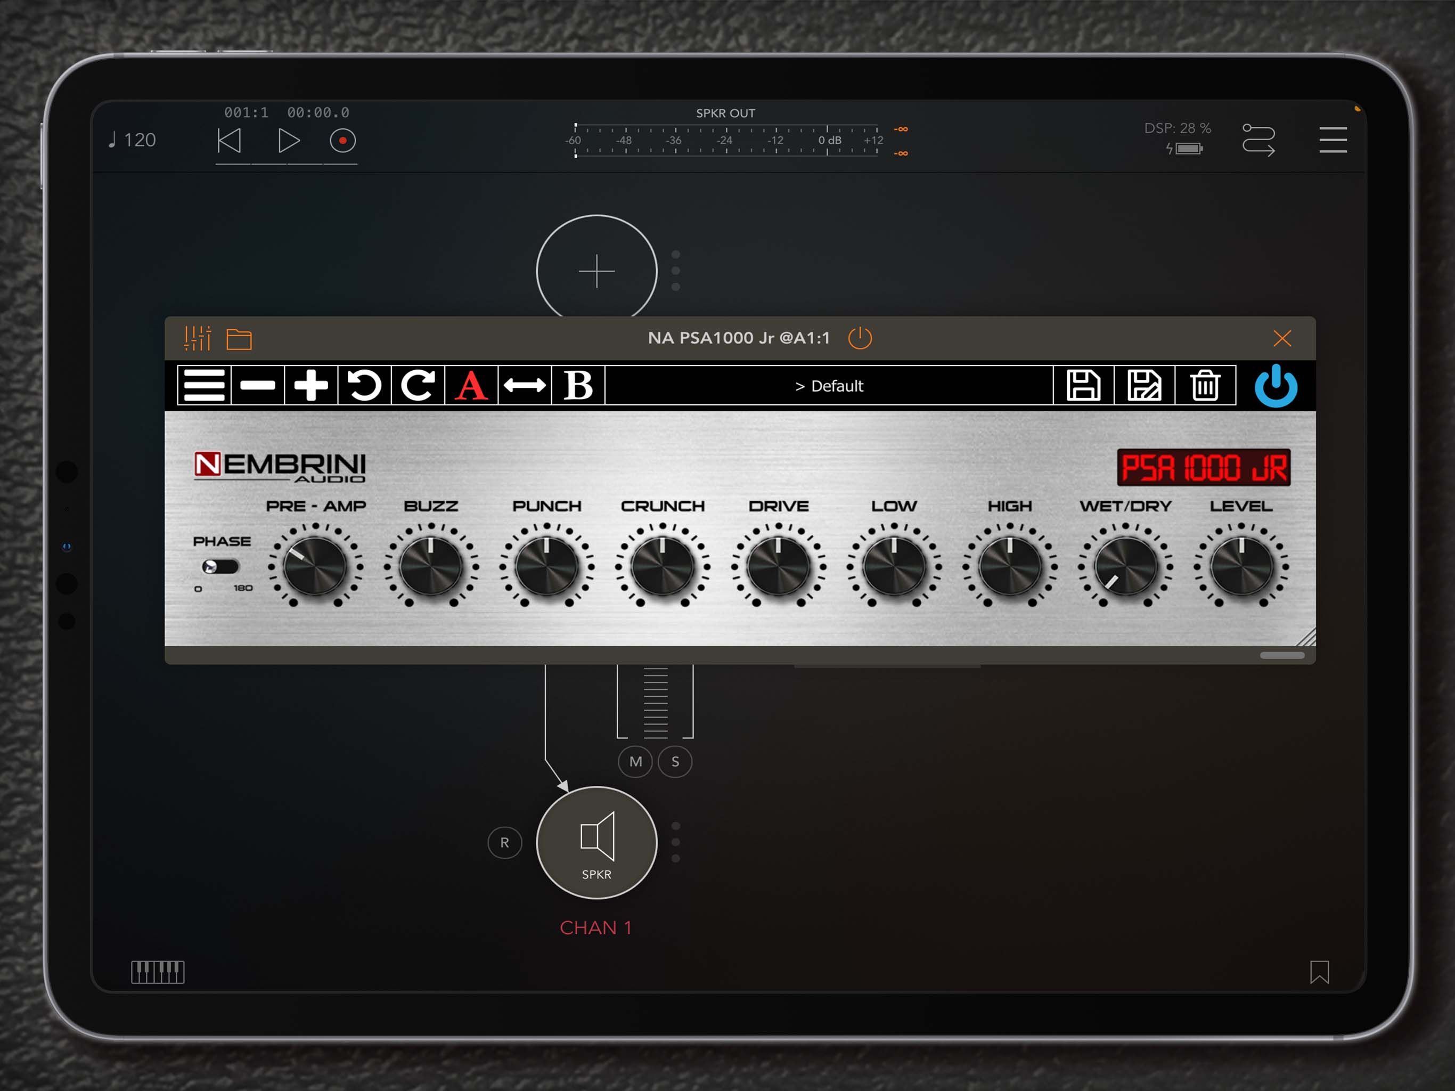
Task: Close the NA PSA1000 Jr plugin window
Action: (1282, 338)
